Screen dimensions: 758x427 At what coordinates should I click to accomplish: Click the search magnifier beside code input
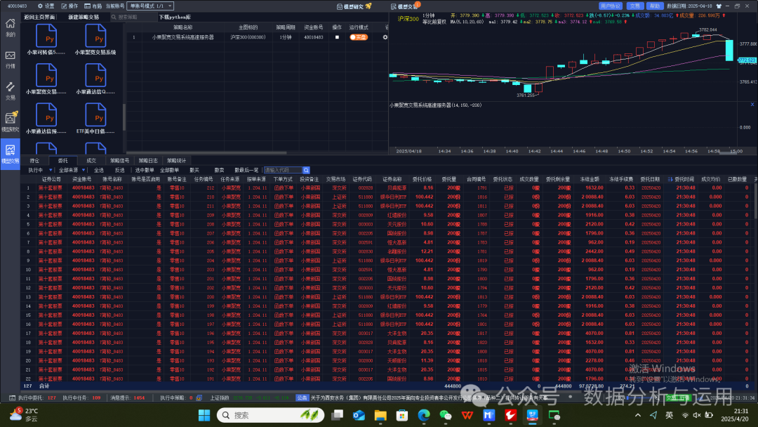[306, 170]
